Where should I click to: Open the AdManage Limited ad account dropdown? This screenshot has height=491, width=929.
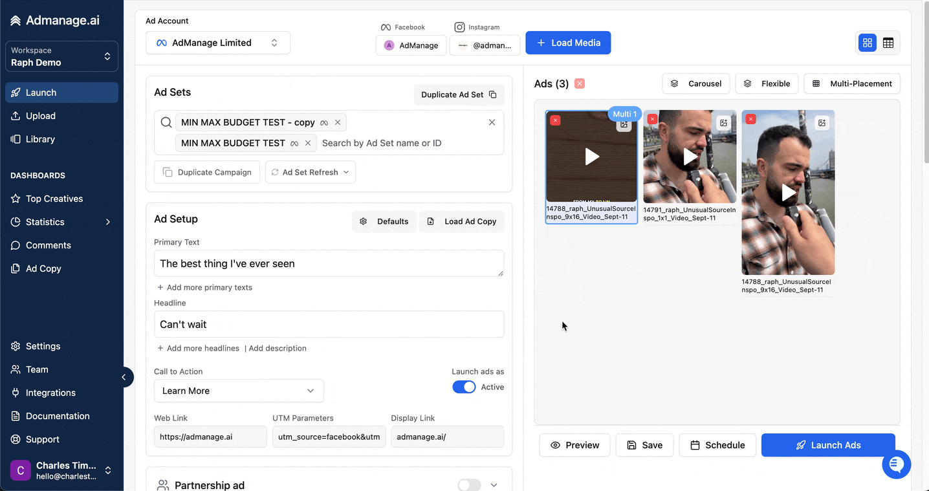pyautogui.click(x=218, y=43)
